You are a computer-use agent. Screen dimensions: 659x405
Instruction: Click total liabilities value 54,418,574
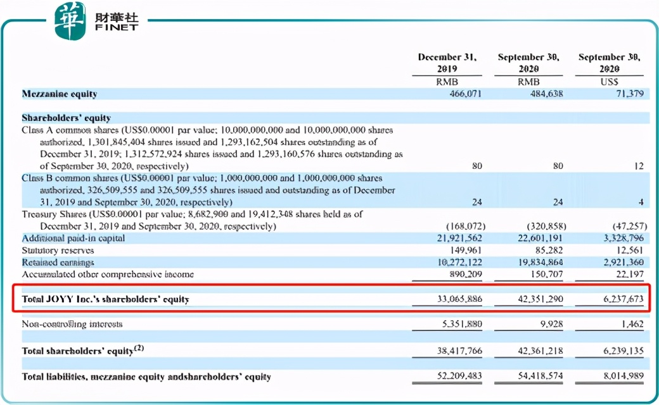pyautogui.click(x=540, y=376)
